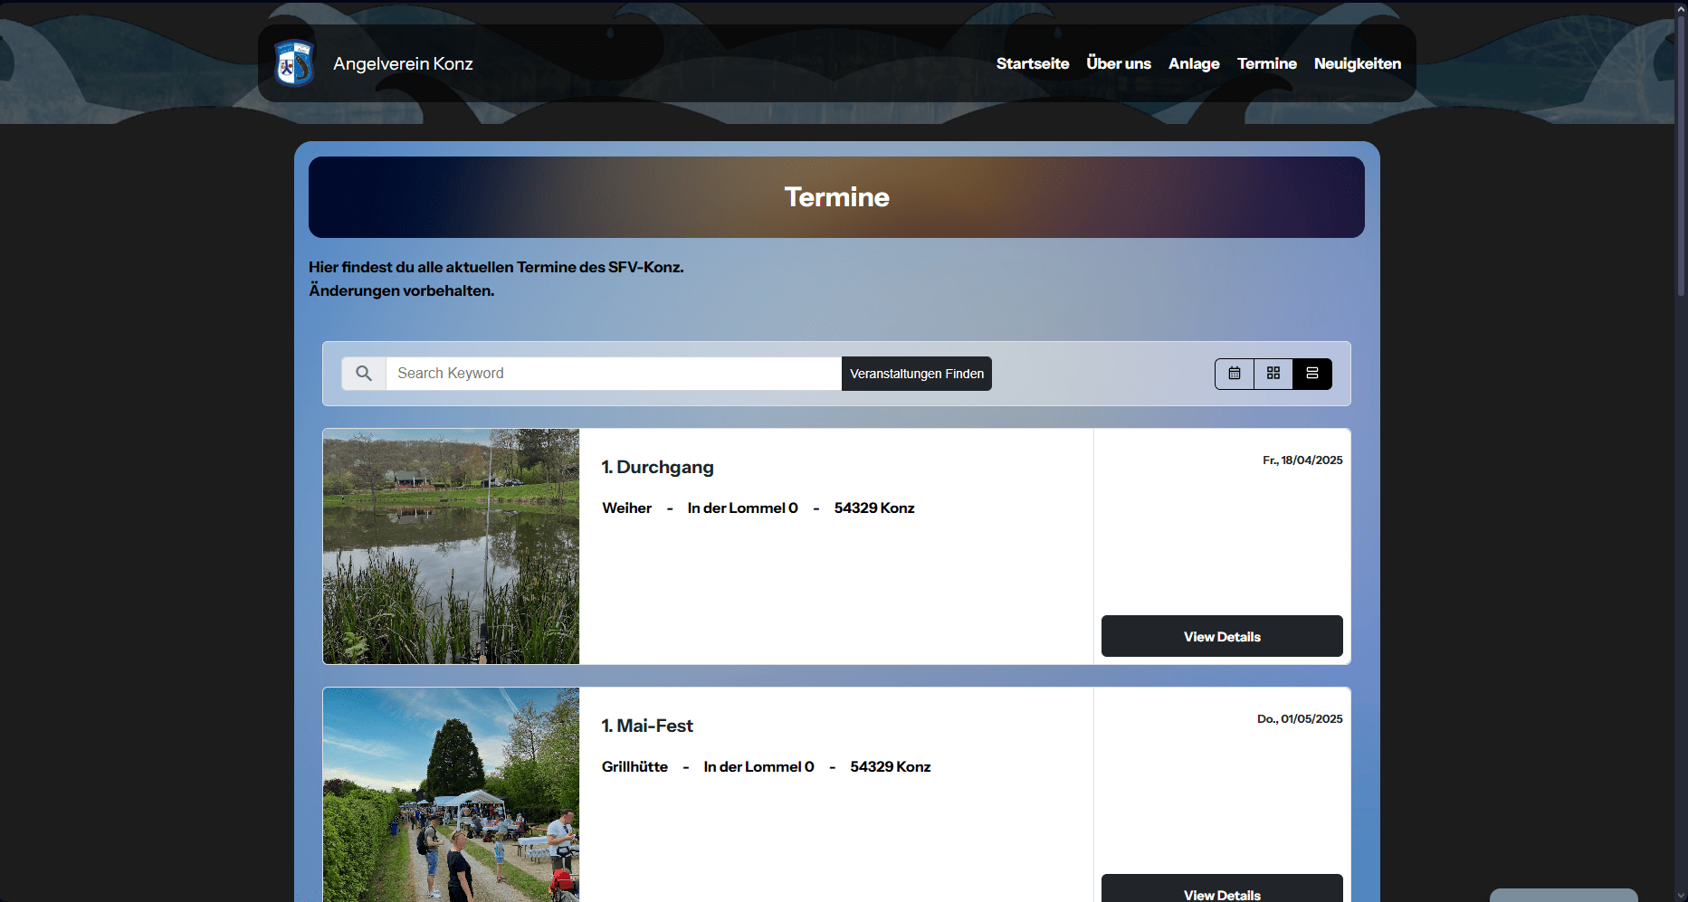1688x902 pixels.
Task: Open Termine in the navigation bar
Action: (1267, 63)
